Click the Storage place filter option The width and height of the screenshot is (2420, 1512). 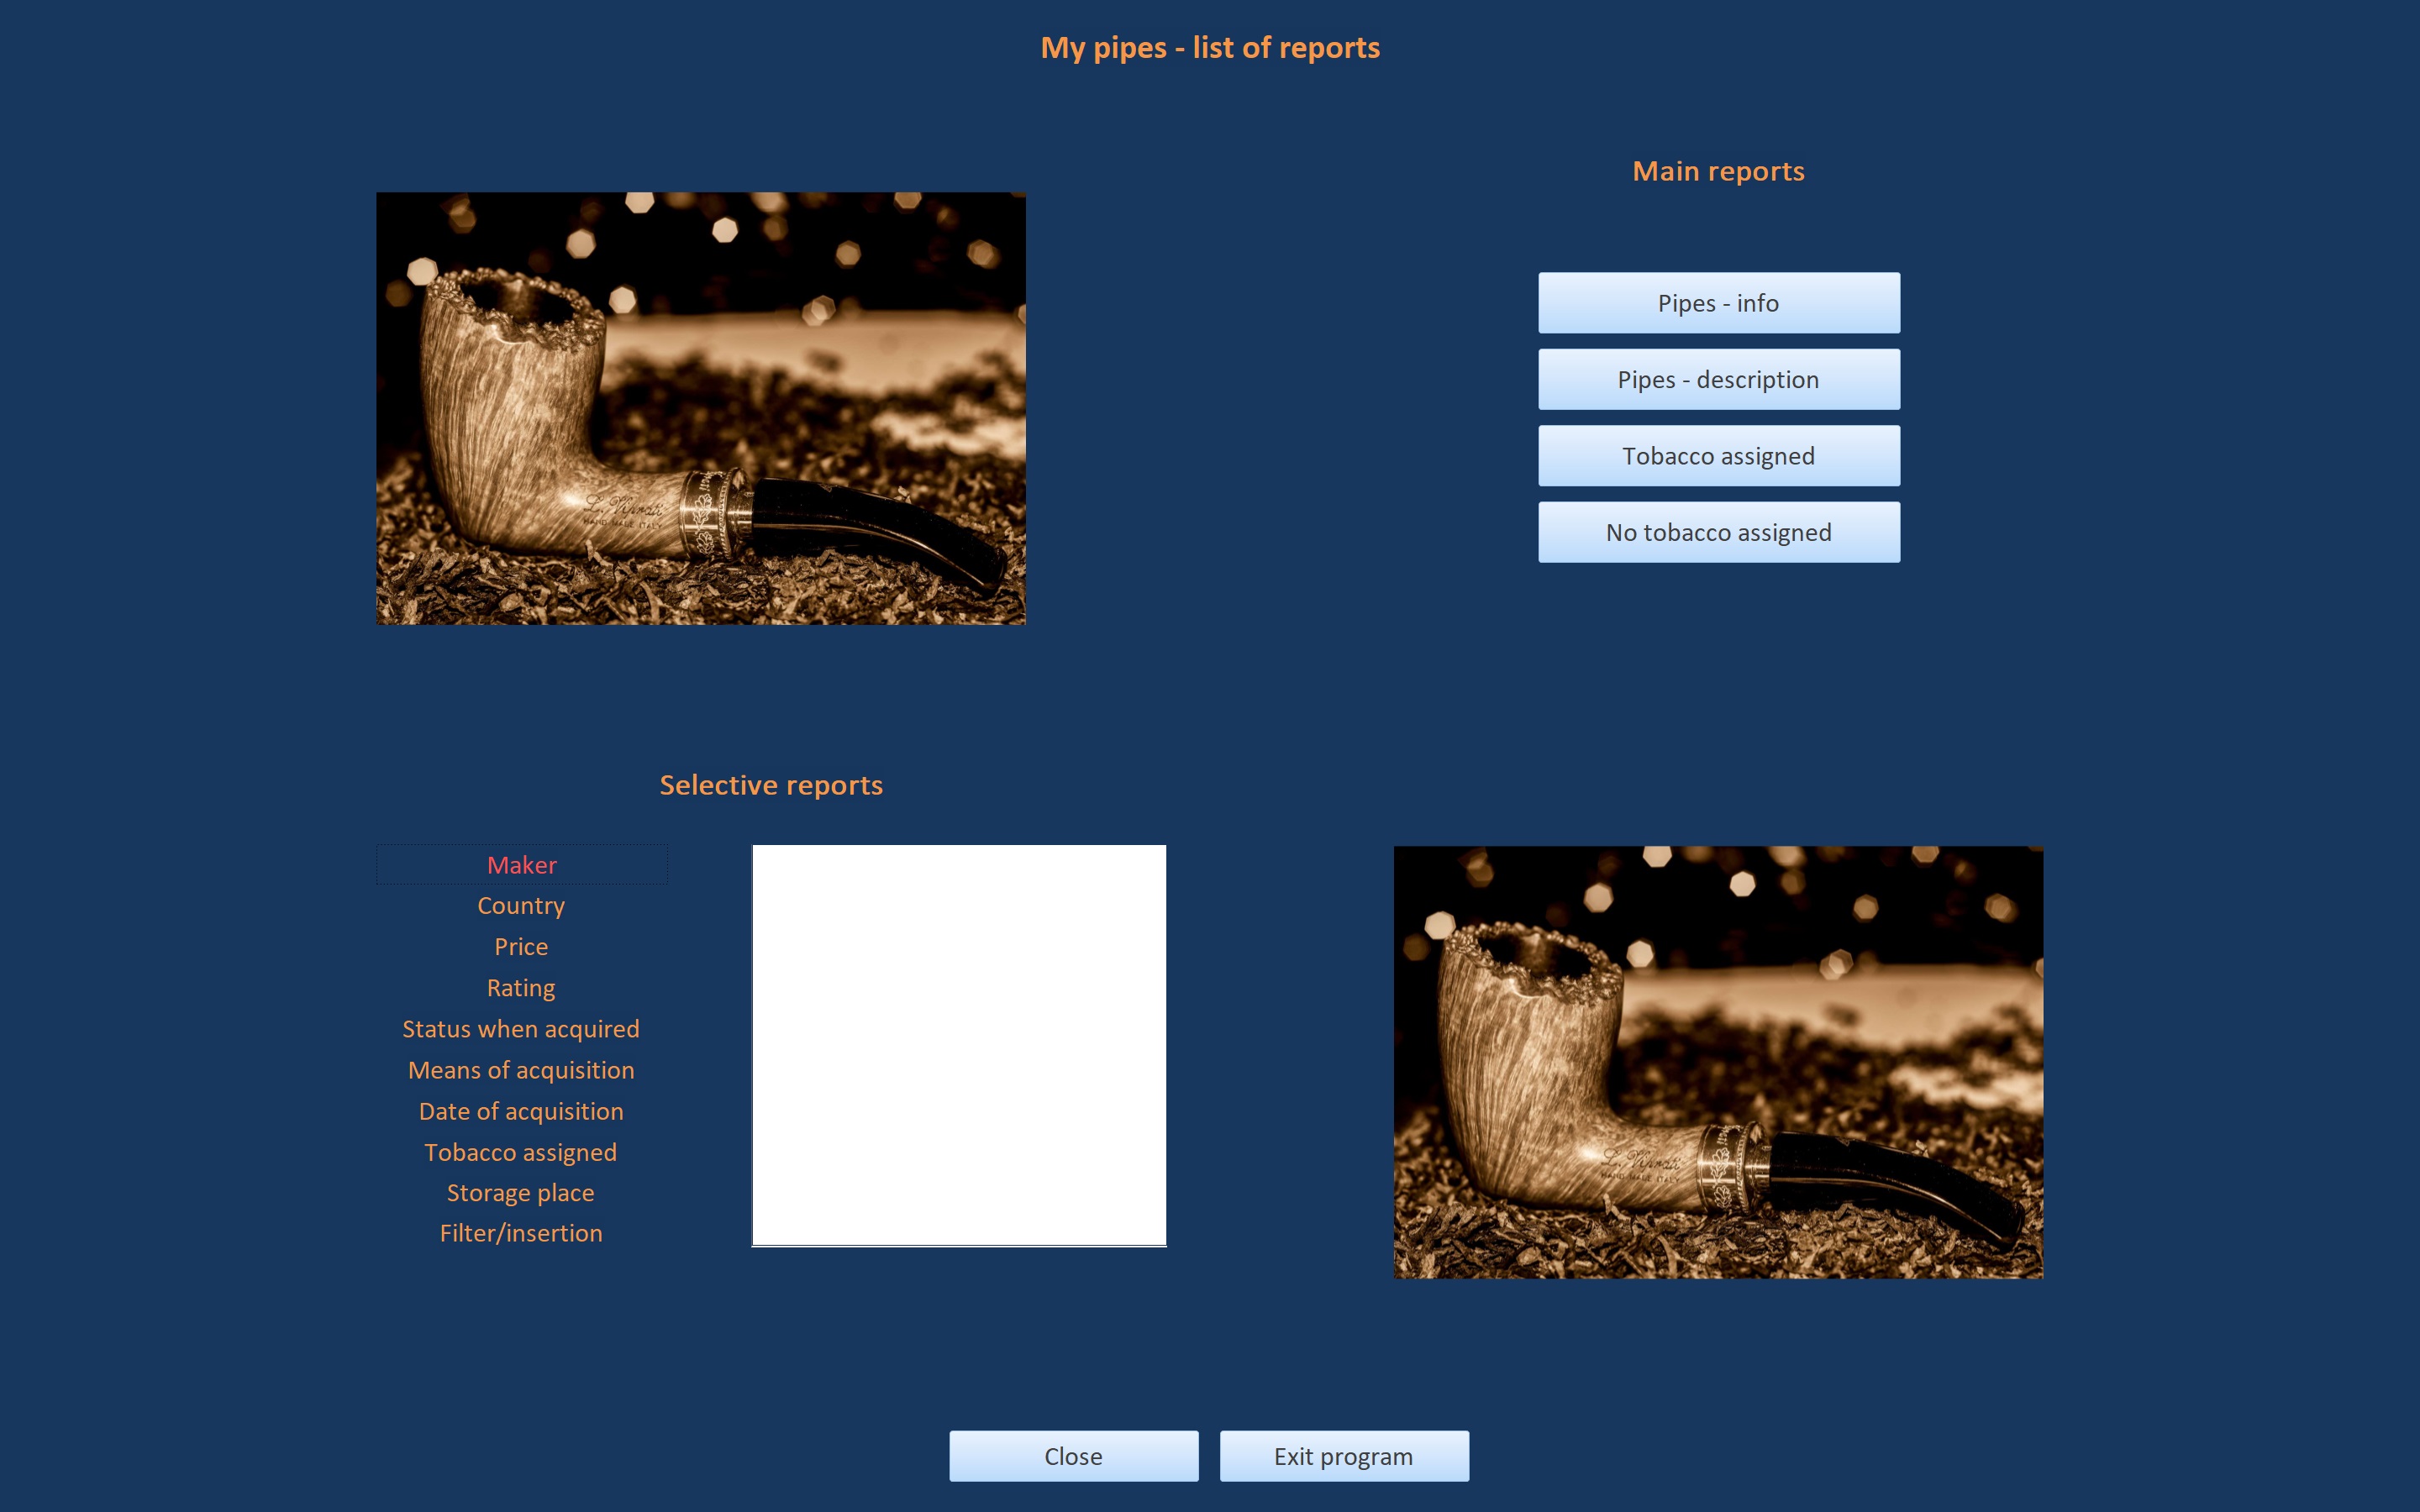click(519, 1191)
